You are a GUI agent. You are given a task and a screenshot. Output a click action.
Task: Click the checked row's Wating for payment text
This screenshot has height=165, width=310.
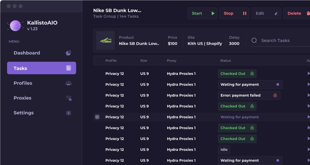(x=240, y=117)
